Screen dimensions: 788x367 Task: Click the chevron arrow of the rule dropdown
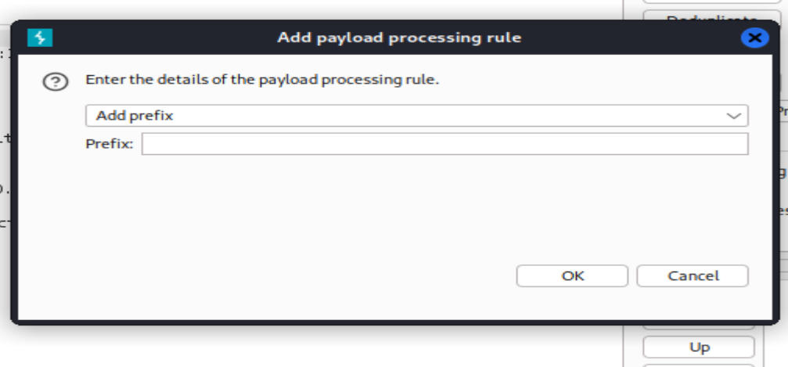[733, 116]
